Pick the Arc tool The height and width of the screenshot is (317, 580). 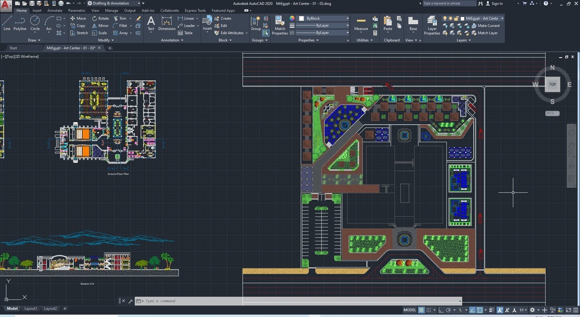(x=49, y=23)
